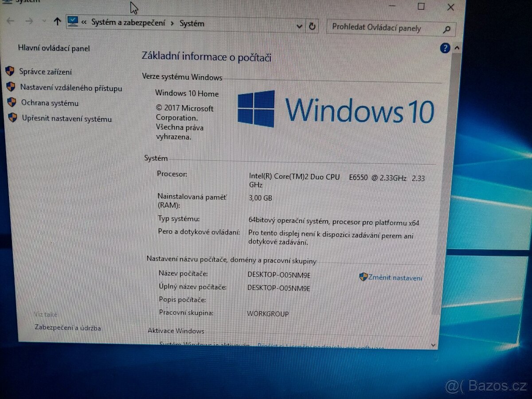Click the search magnifier icon
Image resolution: width=532 pixels, height=399 pixels.
(x=447, y=28)
